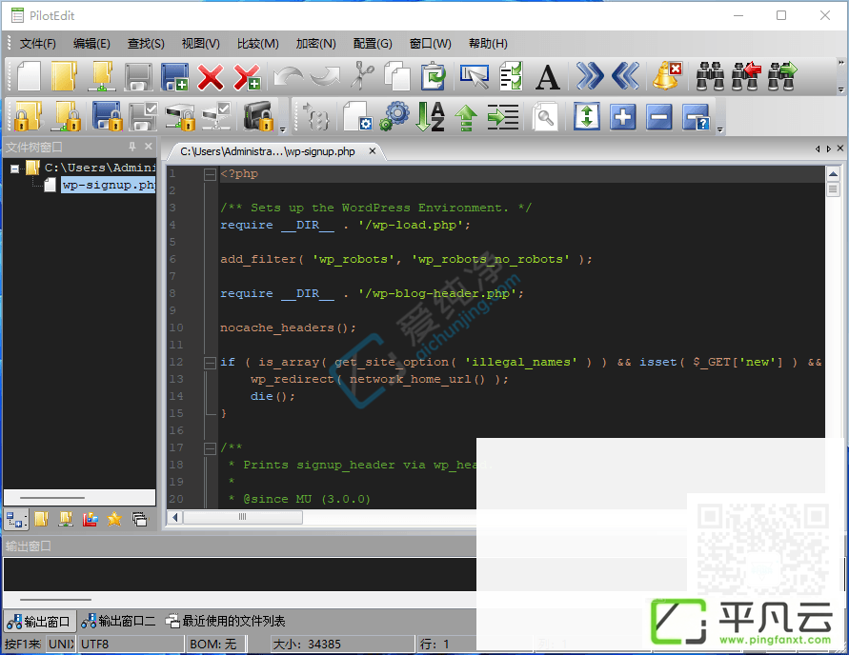The height and width of the screenshot is (655, 849).
Task: Open the 比较(M) menu
Action: 257,43
